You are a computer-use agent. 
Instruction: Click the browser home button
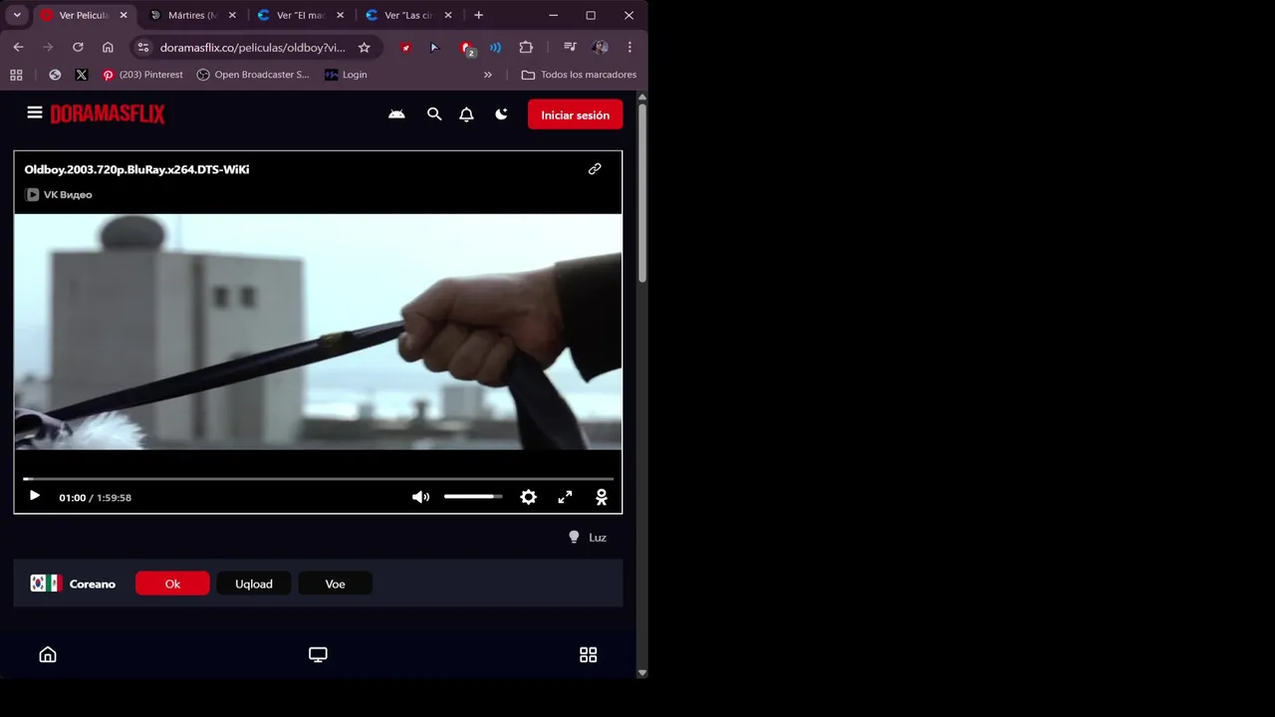tap(108, 47)
